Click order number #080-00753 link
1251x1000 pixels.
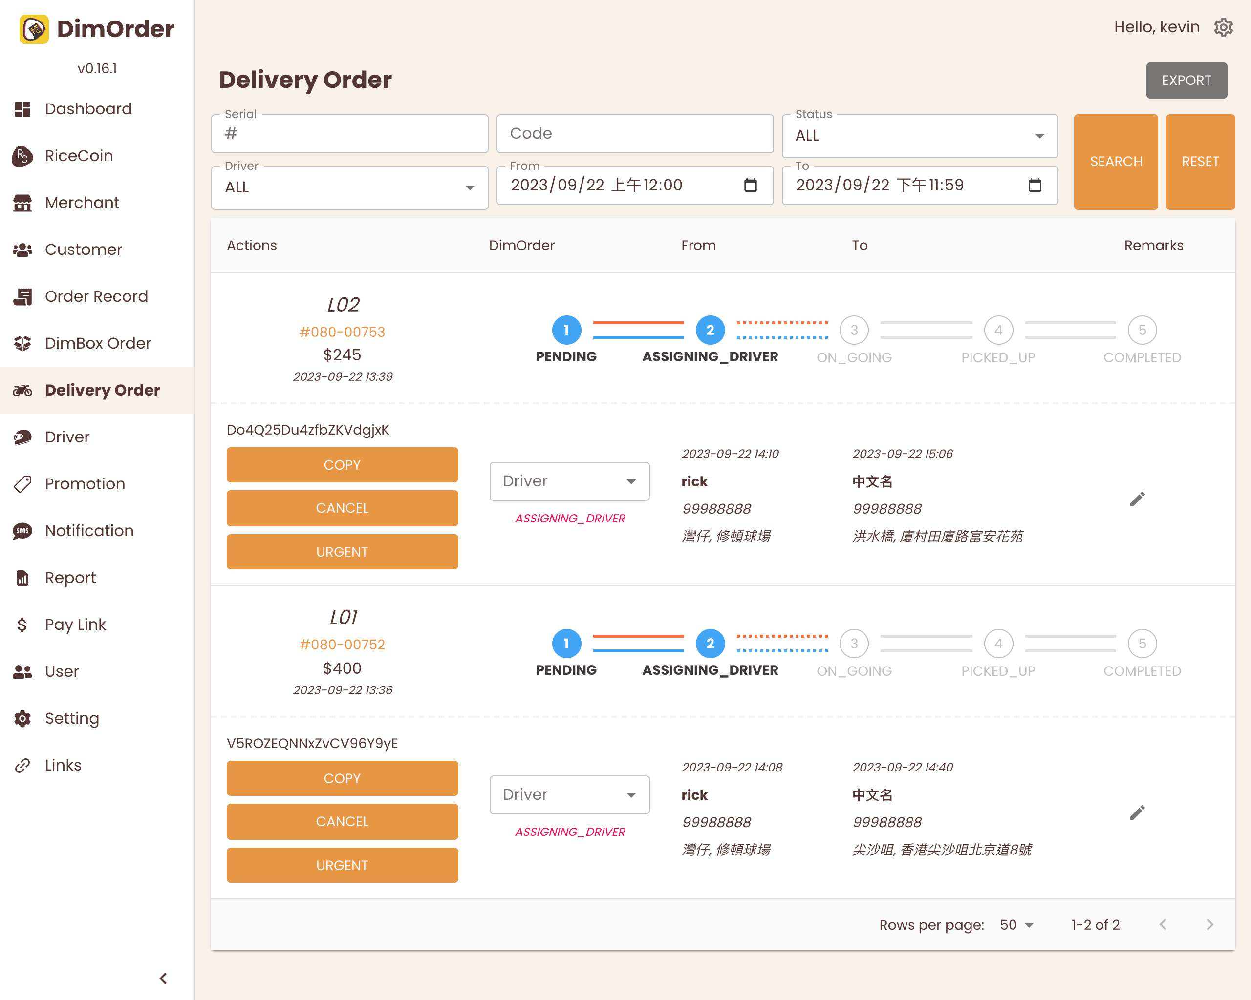[342, 332]
